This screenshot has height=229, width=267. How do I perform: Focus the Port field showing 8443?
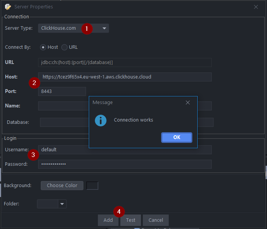[62, 91]
